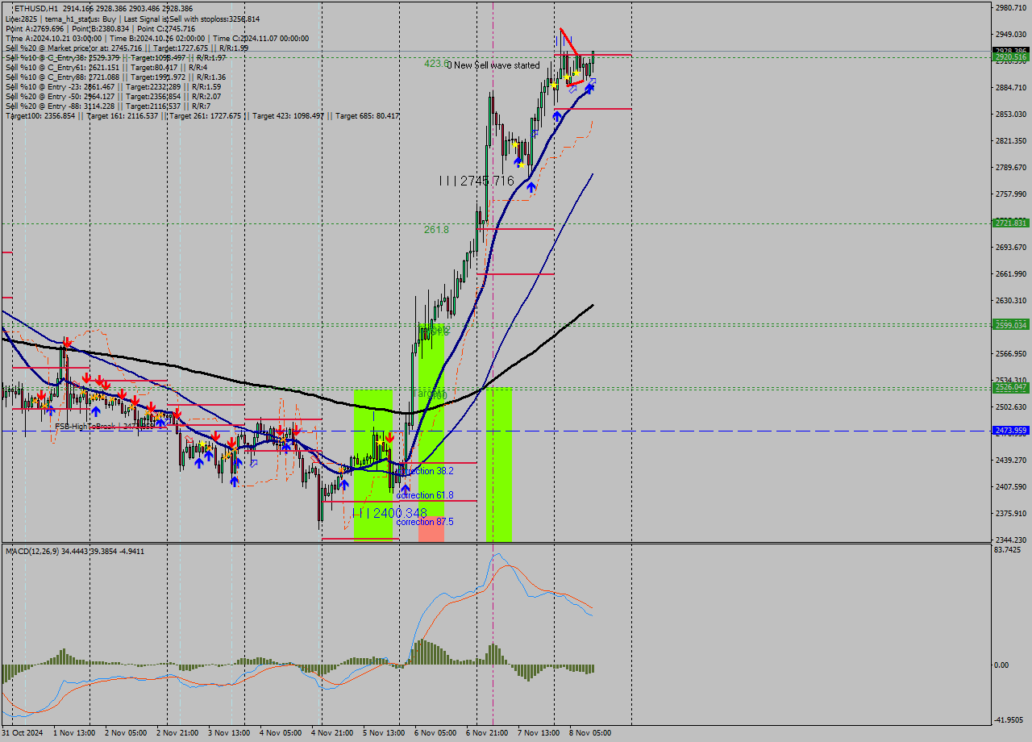
Task: Click the 2789.670 price axis value
Action: click(x=1011, y=167)
